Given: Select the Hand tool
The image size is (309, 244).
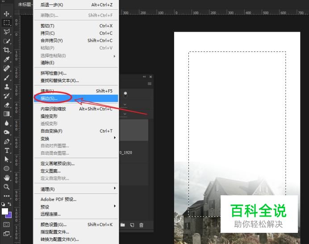Looking at the screenshot, I should (x=7, y=178).
